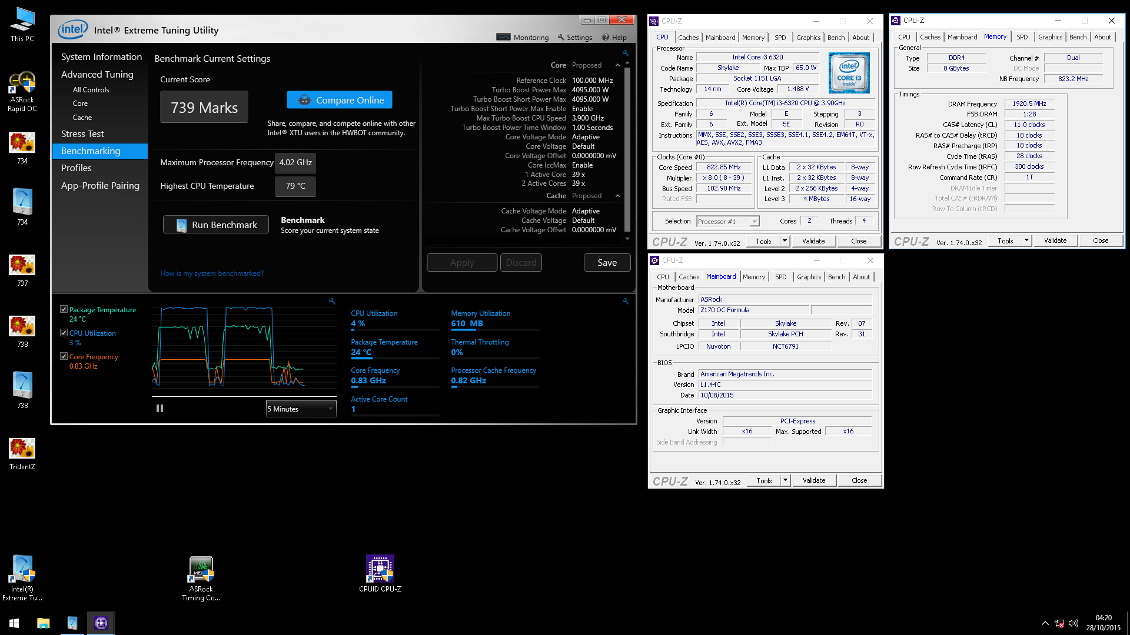Pause the monitoring graph
Viewport: 1130px width, 635px height.
click(159, 408)
